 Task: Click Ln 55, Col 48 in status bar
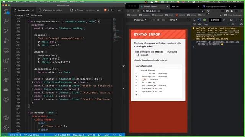click(x=62, y=135)
